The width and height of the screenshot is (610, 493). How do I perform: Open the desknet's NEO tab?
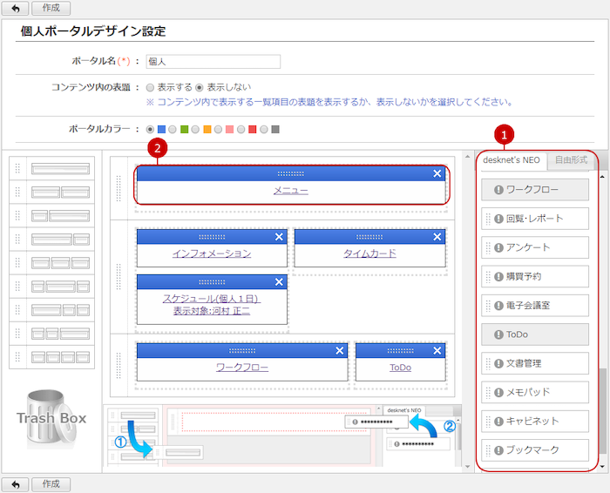(514, 159)
